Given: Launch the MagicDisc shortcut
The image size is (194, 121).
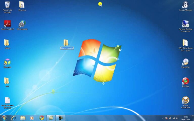Looking at the screenshot, I should click(x=185, y=62).
